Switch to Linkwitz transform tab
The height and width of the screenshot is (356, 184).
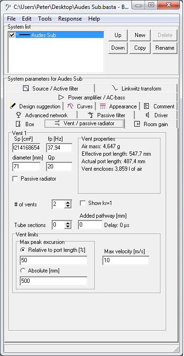[136, 88]
